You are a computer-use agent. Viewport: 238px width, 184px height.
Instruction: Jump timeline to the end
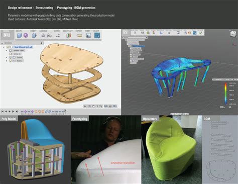click(17, 112)
